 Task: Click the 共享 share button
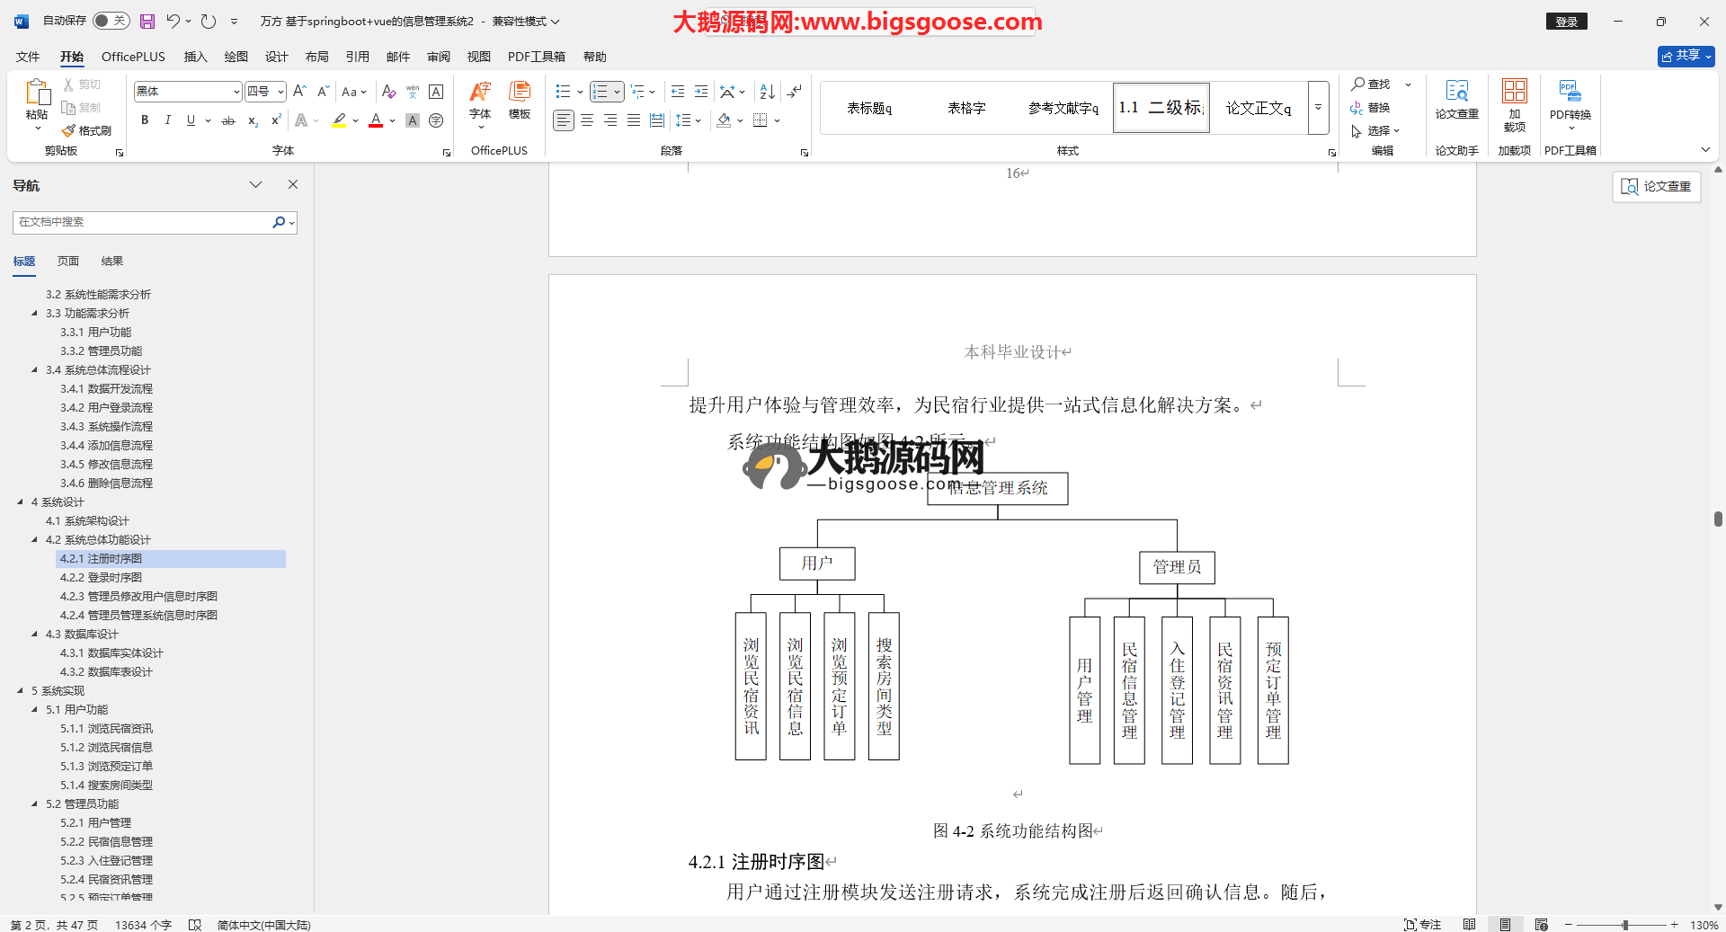click(x=1686, y=56)
